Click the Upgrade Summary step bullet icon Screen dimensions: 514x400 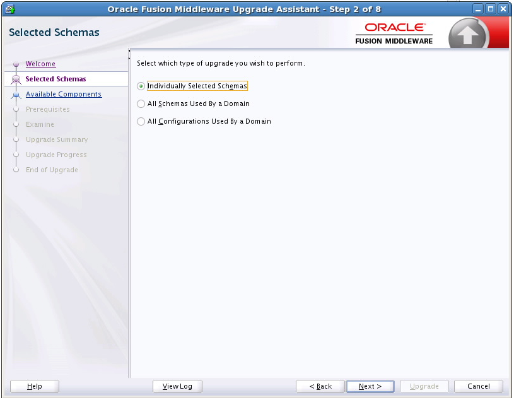(16, 139)
